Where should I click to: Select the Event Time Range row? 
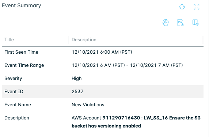(103, 65)
